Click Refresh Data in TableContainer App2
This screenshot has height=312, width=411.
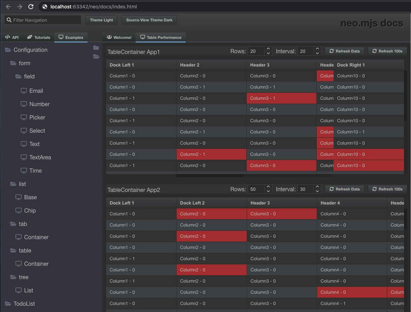344,189
